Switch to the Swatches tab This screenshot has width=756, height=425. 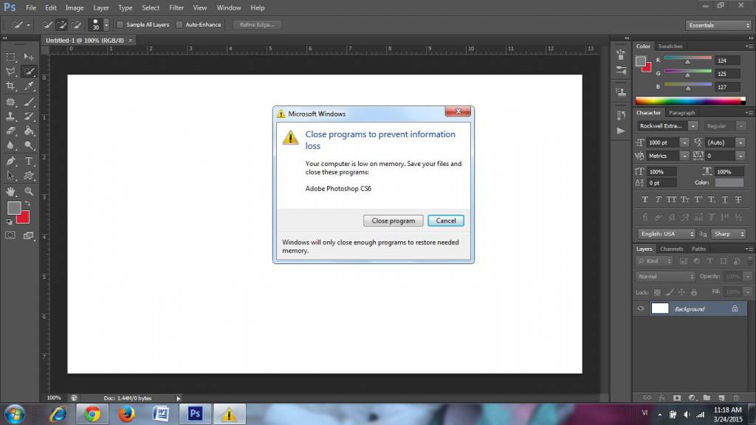click(x=670, y=46)
